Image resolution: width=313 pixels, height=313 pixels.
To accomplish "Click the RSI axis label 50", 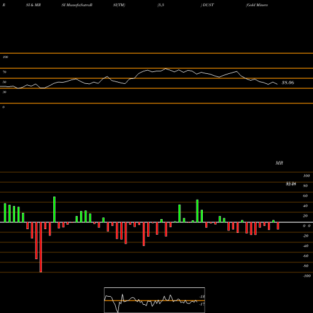I will point(4,82).
